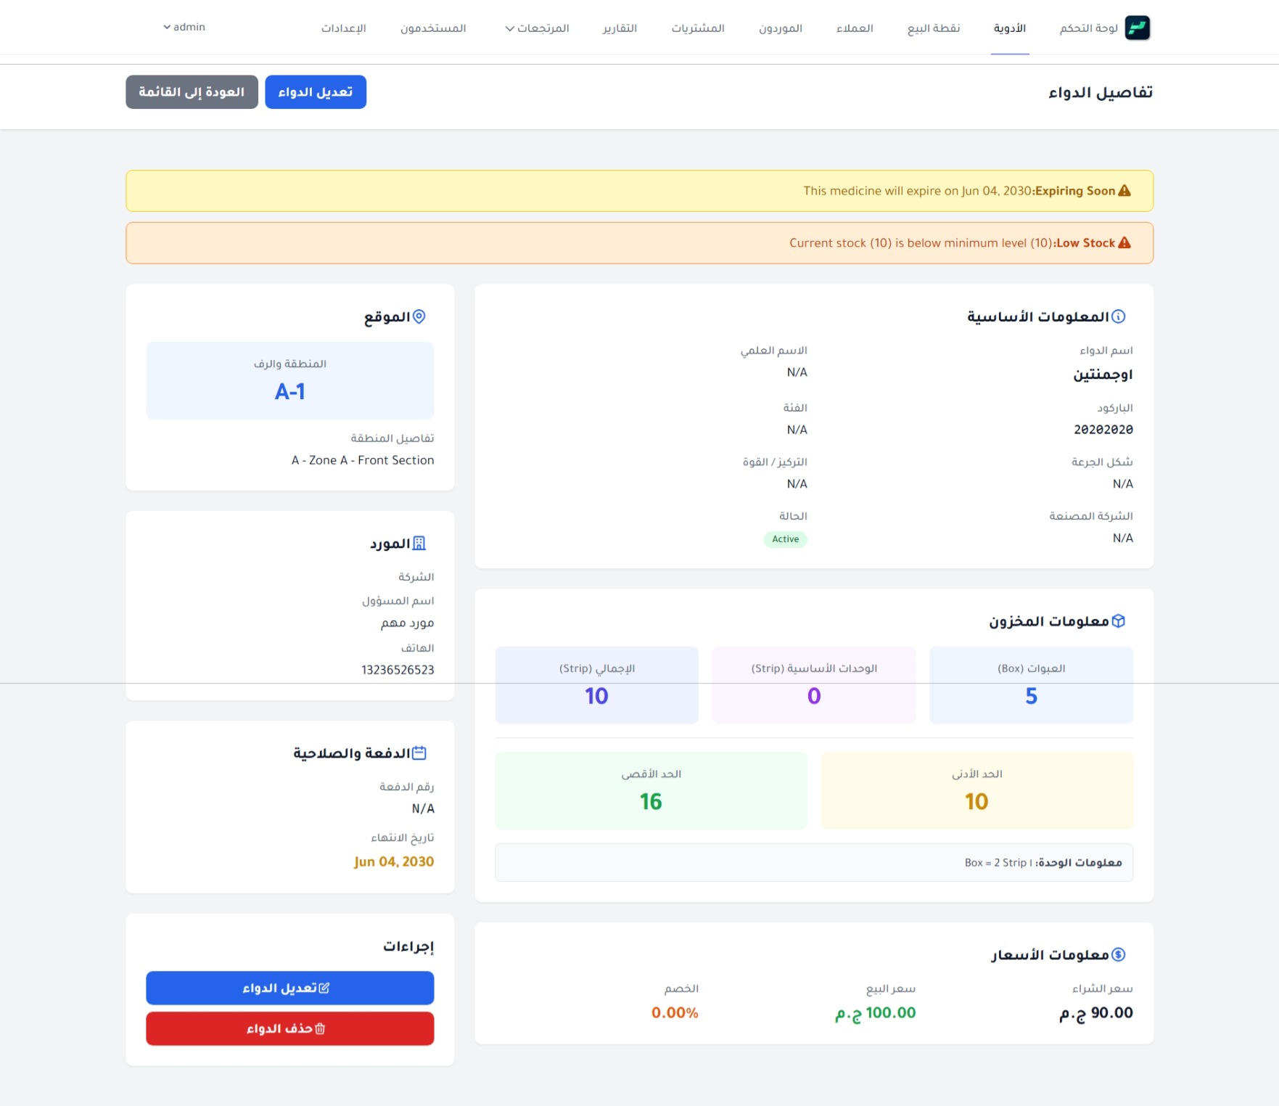Click the A-1 zone and shelf card
1279x1106 pixels.
(x=290, y=381)
